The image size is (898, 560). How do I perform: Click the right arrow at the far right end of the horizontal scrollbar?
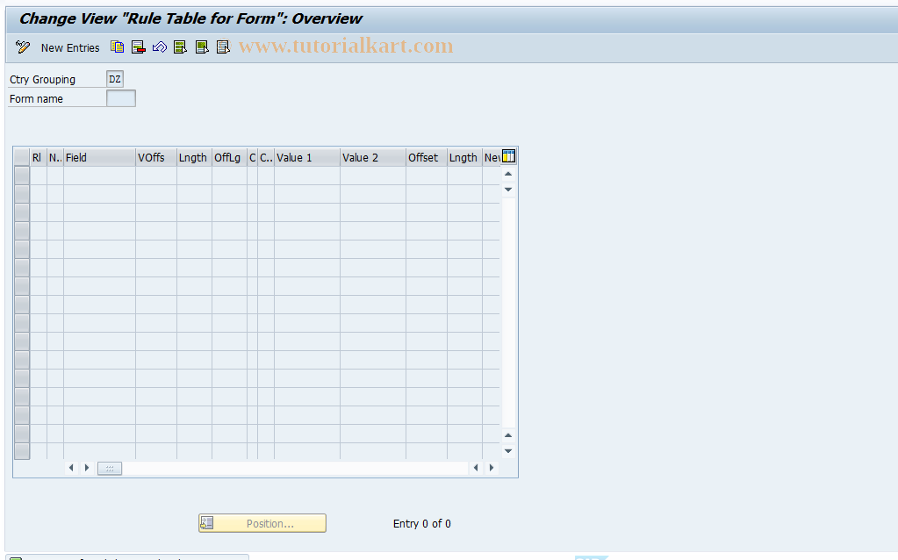(x=492, y=468)
